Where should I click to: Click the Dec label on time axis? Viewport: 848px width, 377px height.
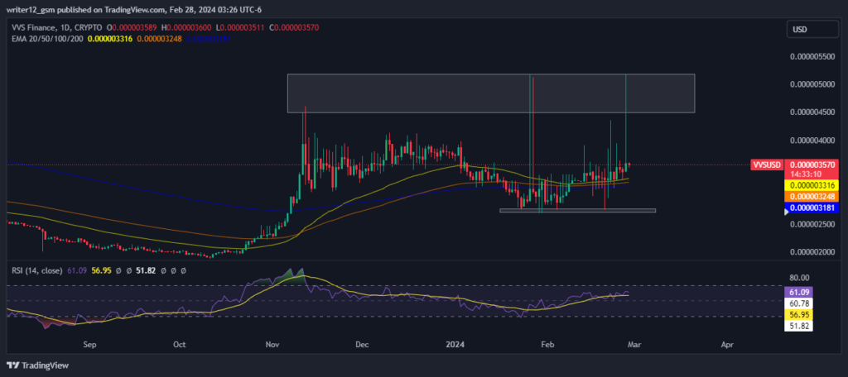tap(362, 344)
